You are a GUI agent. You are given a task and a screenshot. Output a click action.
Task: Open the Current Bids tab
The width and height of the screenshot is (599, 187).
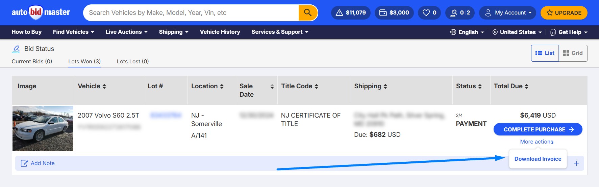pos(32,61)
